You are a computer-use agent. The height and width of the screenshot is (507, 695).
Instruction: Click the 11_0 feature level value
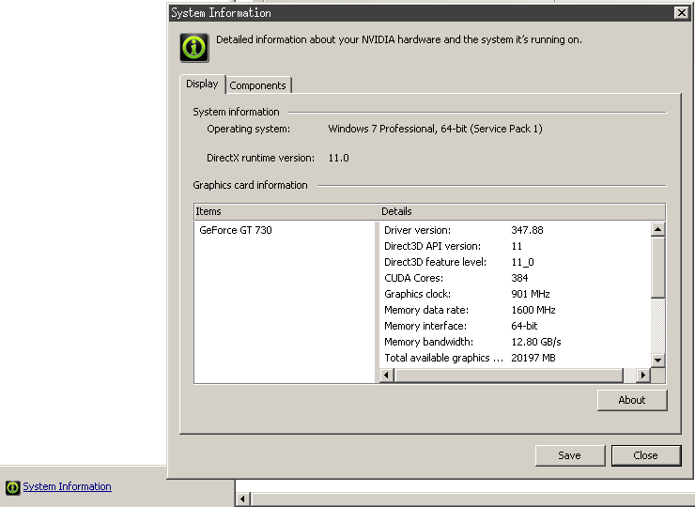pyautogui.click(x=522, y=262)
